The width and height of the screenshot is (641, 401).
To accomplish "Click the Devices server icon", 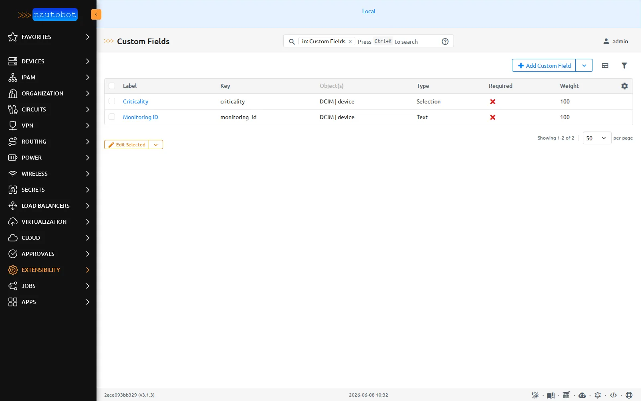I will pyautogui.click(x=13, y=61).
